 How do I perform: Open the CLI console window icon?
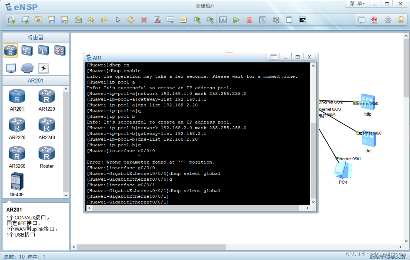303,20
